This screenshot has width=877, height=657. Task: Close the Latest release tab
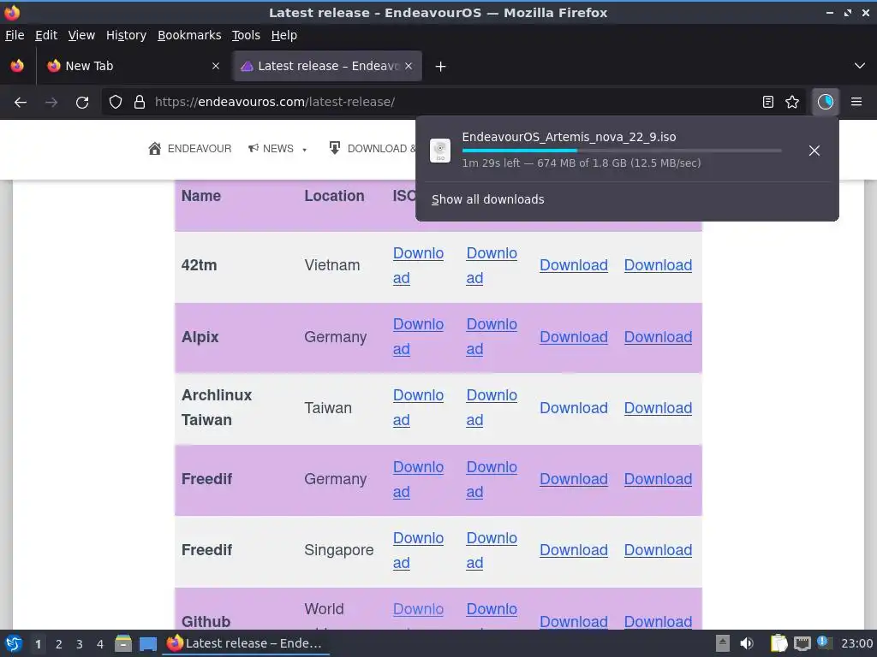pos(409,66)
